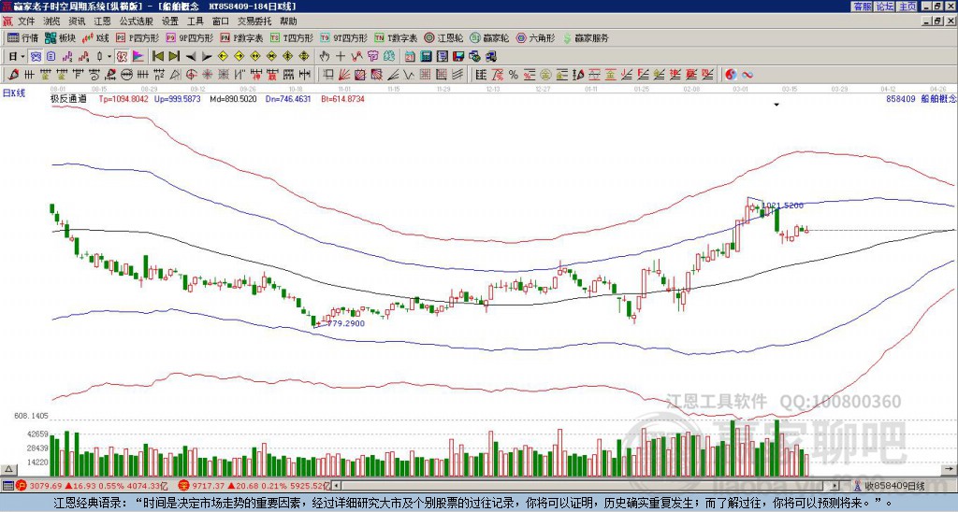The height and width of the screenshot is (512, 958).
Task: Open the T四方形 time square
Action: 292,37
